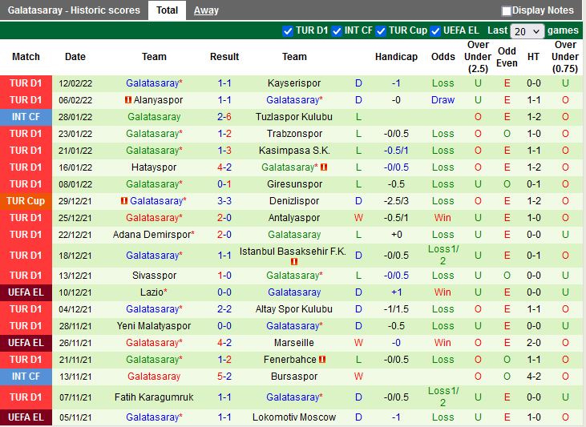Open the Away tab

click(206, 10)
